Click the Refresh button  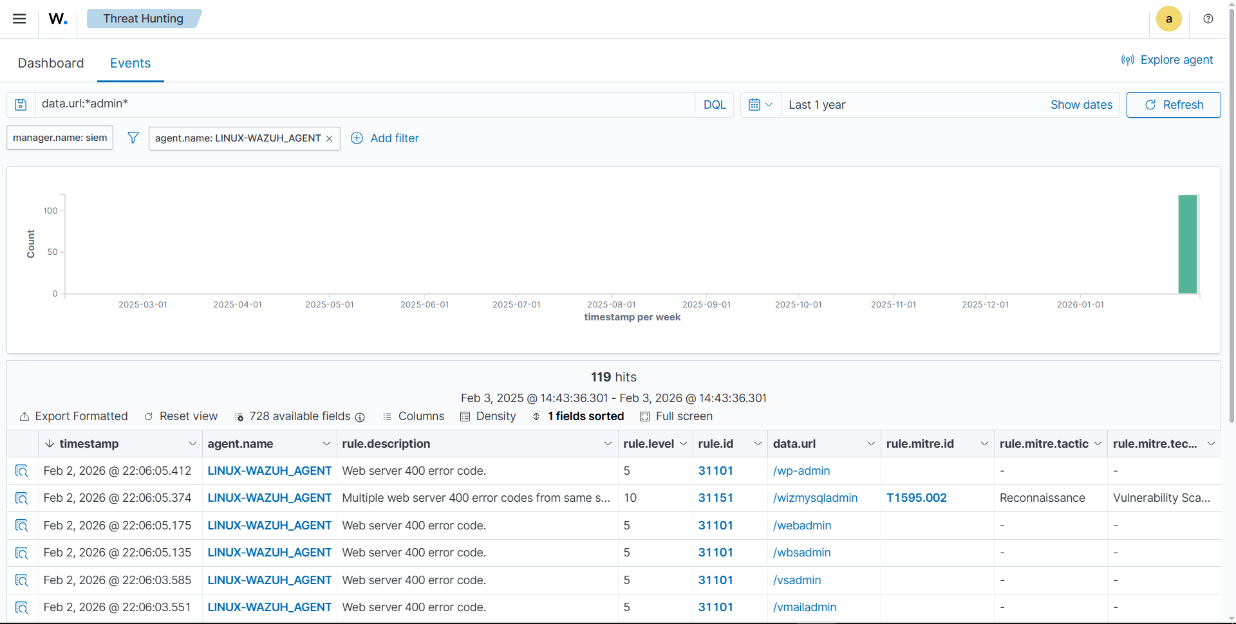[1173, 105]
